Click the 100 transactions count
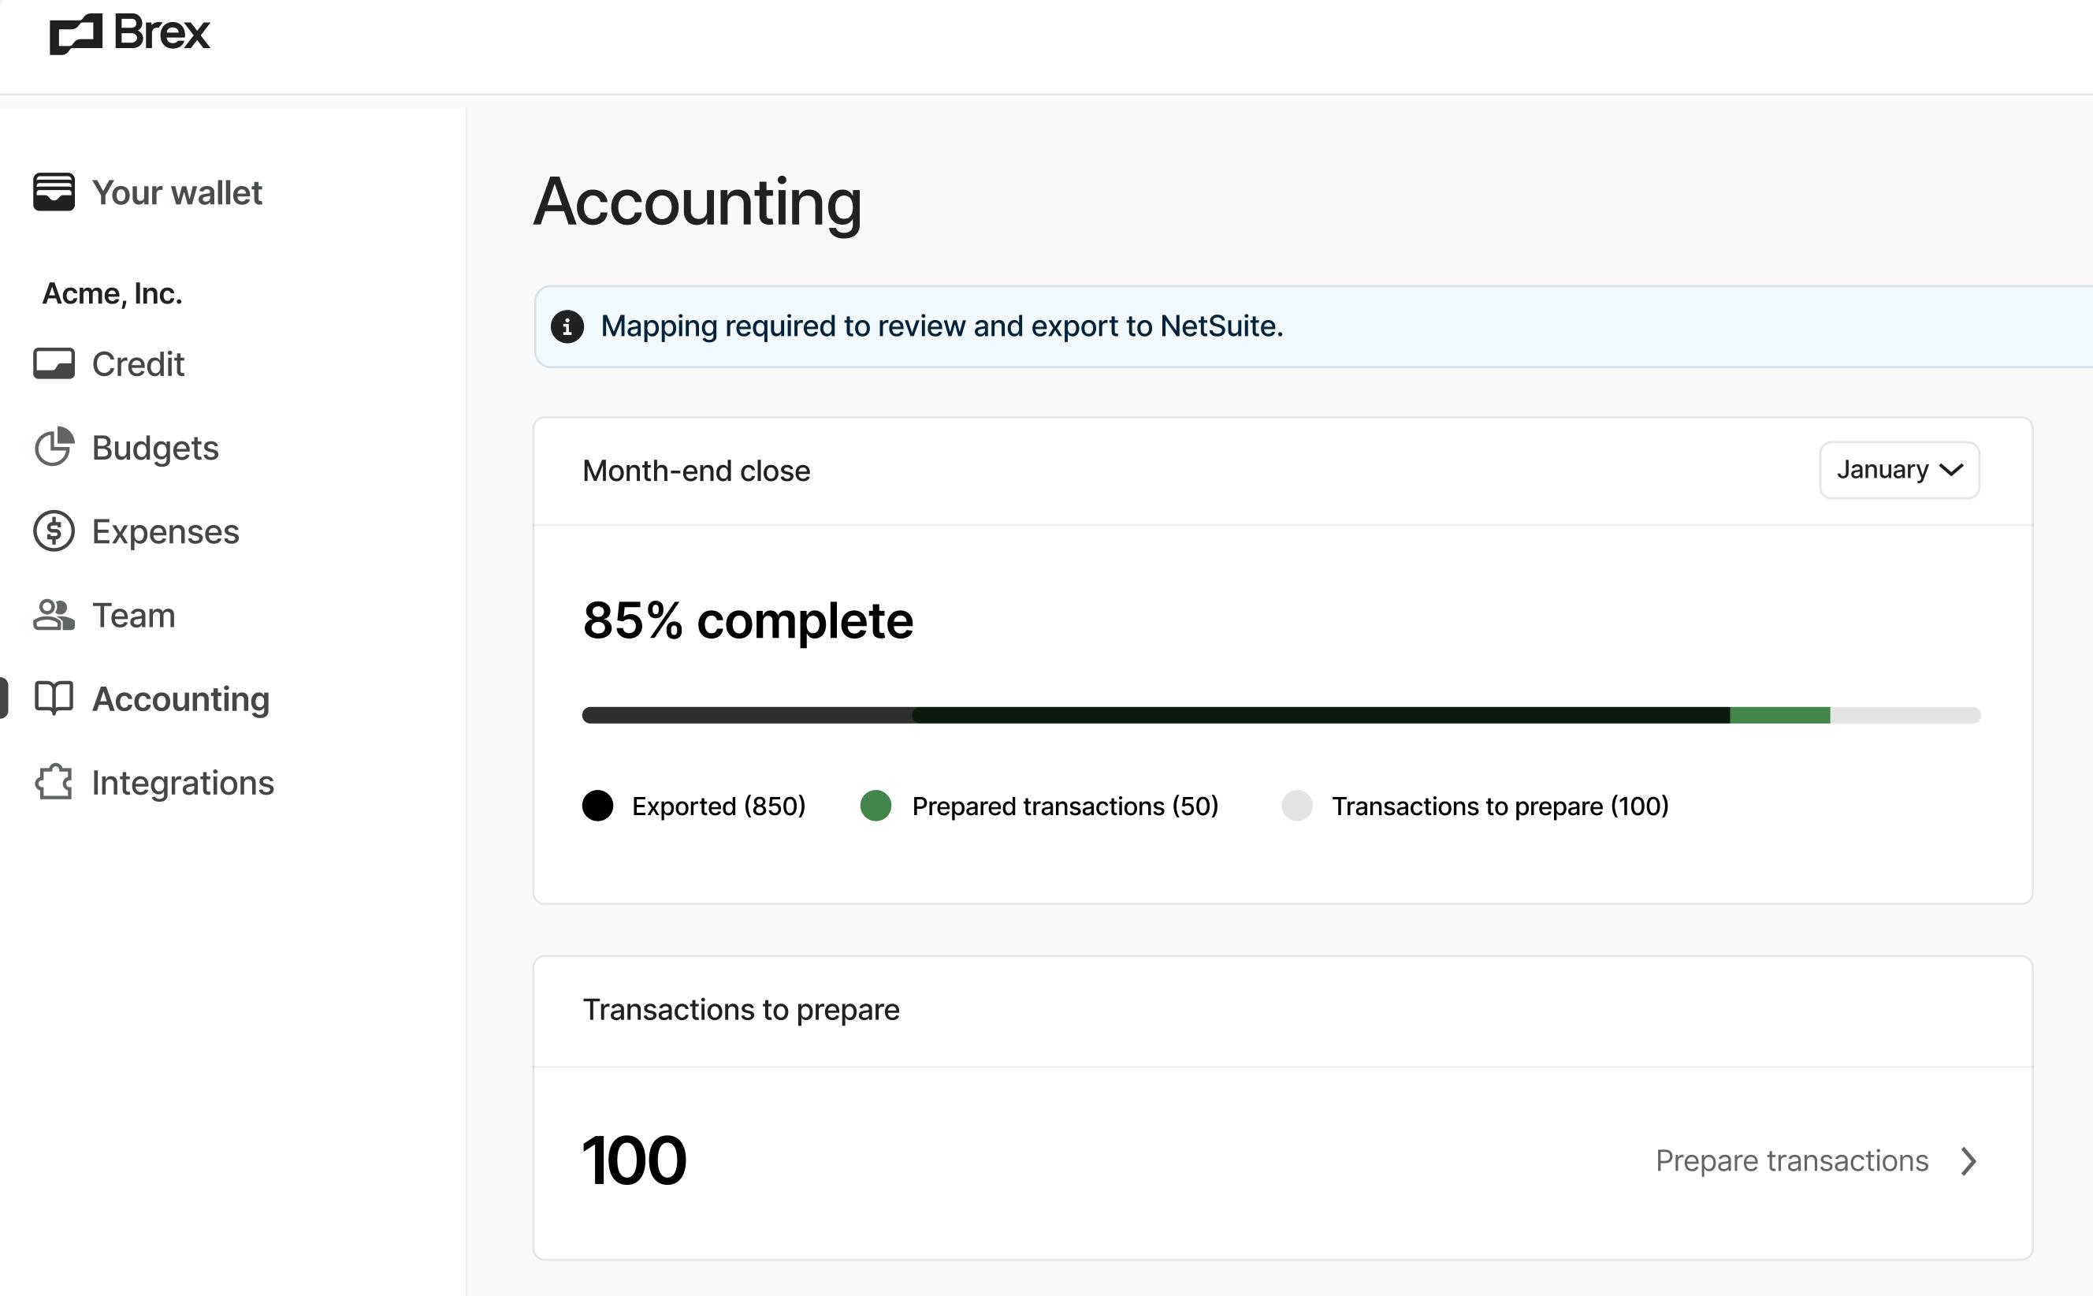2093x1296 pixels. [634, 1161]
